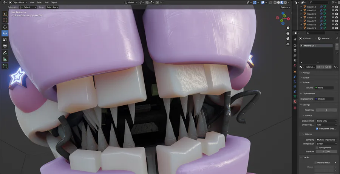Open the Object Mode dropdown
The width and height of the screenshot is (340, 174).
point(18,2)
